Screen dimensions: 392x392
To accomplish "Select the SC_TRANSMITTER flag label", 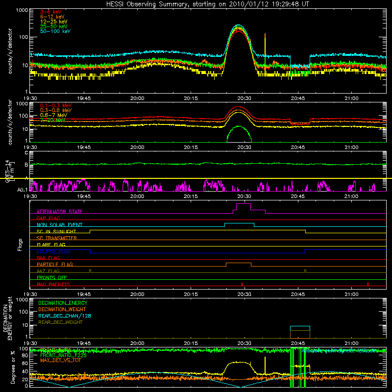I will (56, 238).
